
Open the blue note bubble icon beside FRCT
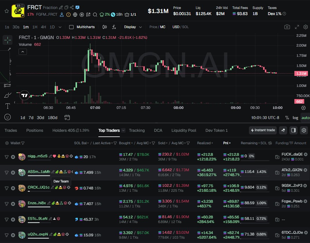click(78, 8)
